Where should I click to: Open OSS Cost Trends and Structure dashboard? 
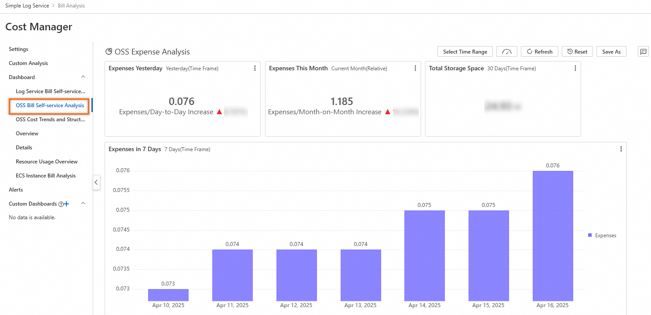click(x=51, y=119)
